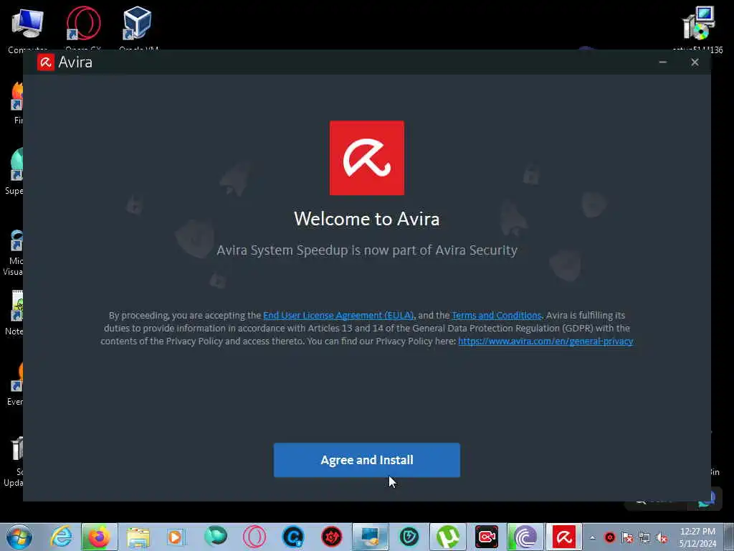
Task: Click the red round tray icon
Action: point(609,537)
